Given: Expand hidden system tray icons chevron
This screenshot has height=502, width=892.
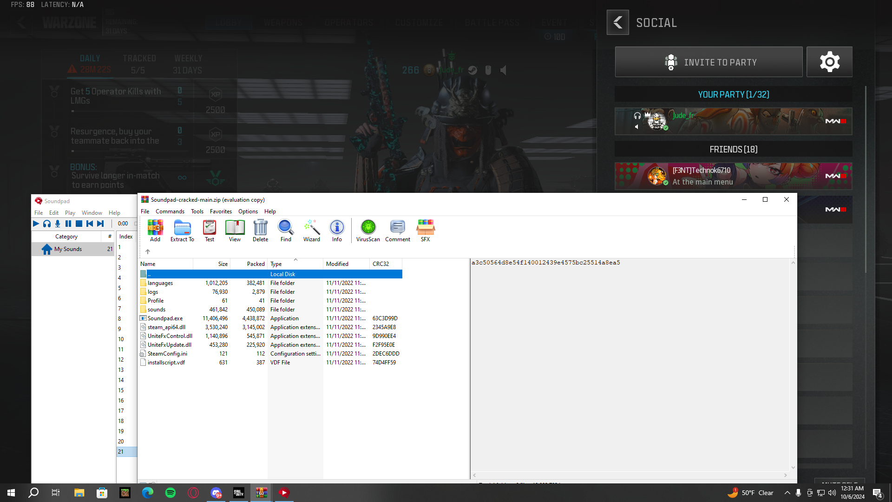Looking at the screenshot, I should pos(787,493).
